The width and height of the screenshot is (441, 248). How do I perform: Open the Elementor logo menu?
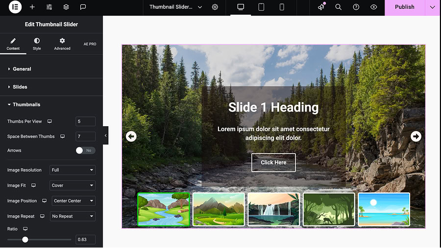tap(15, 7)
